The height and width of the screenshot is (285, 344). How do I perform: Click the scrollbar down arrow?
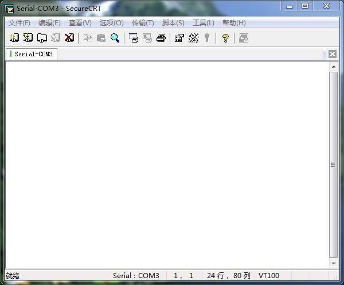point(334,263)
